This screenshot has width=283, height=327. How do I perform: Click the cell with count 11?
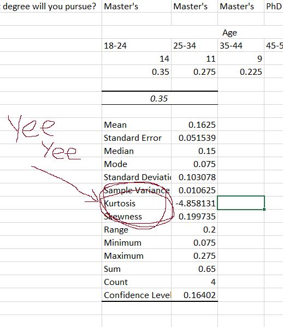click(194, 58)
